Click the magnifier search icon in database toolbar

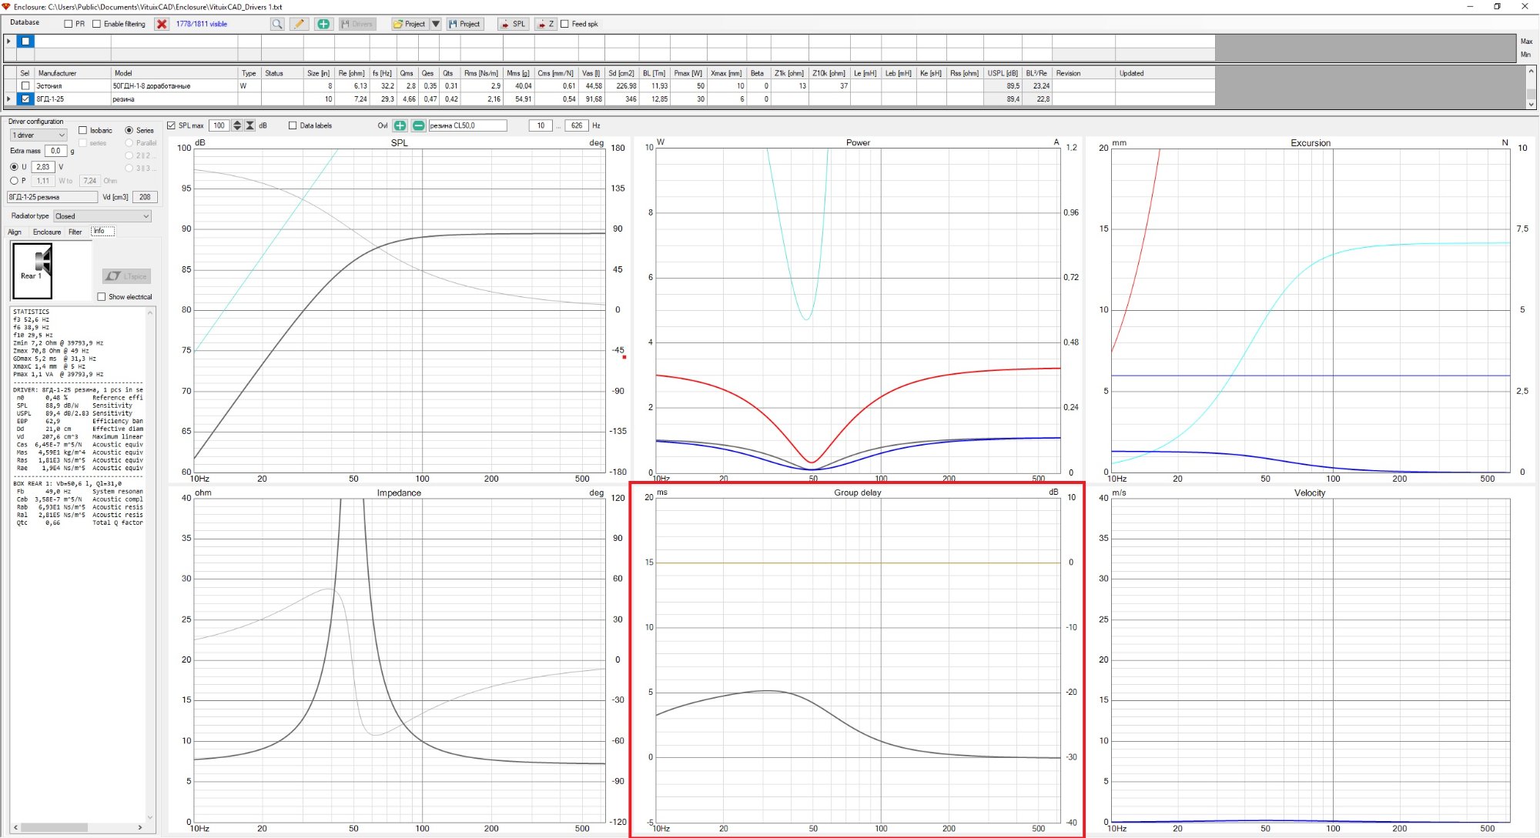pyautogui.click(x=277, y=24)
